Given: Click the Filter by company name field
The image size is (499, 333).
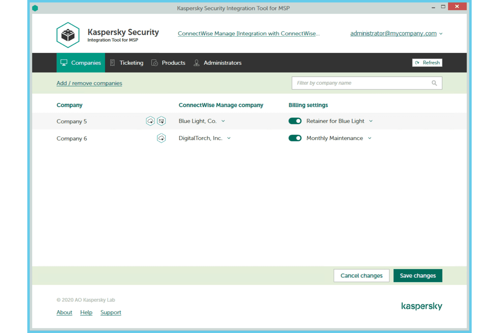Looking at the screenshot, I should point(367,83).
